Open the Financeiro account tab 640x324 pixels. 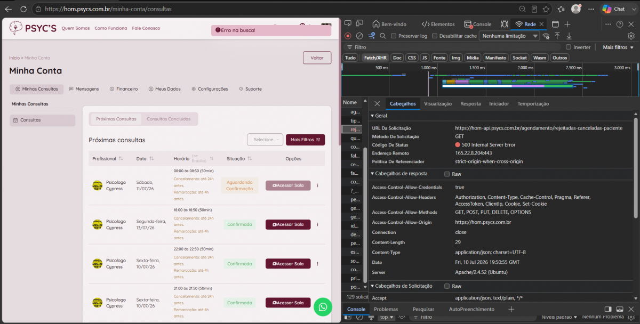click(124, 89)
